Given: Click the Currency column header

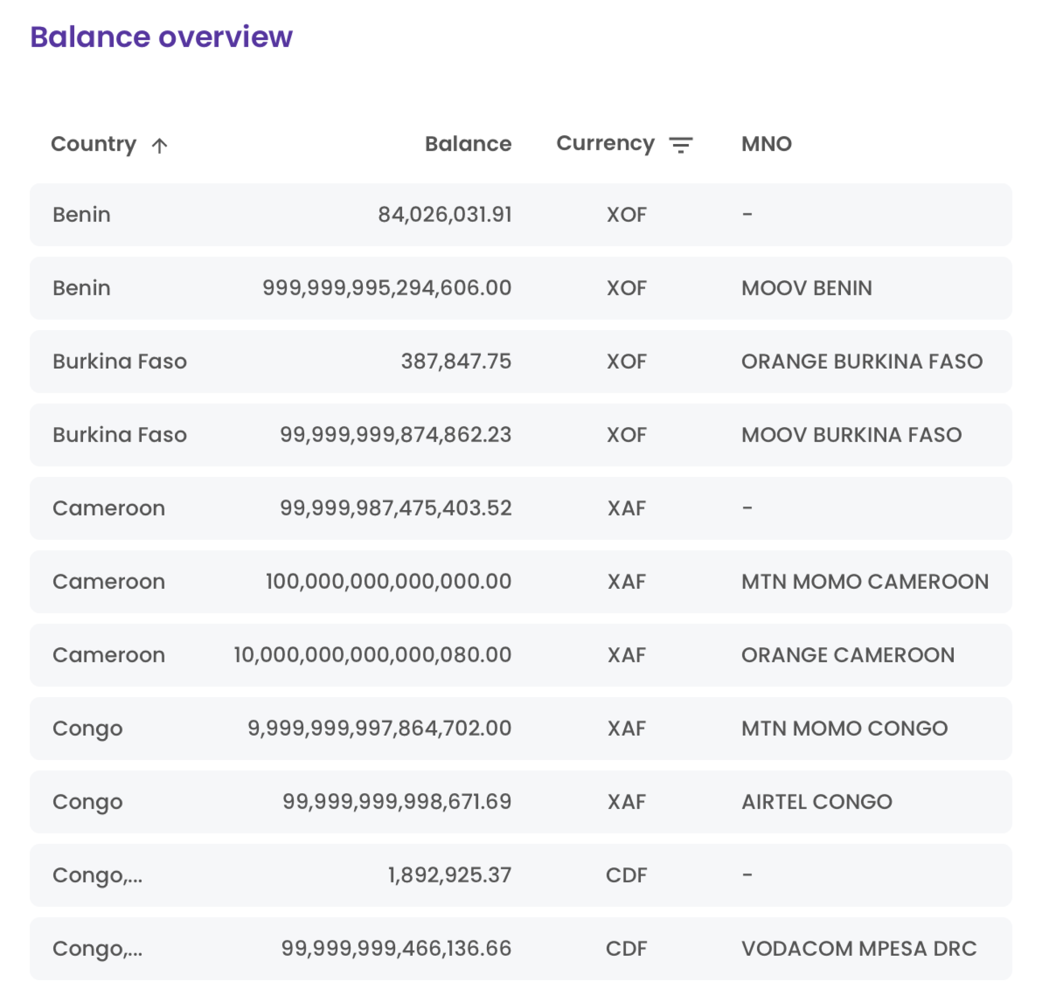Looking at the screenshot, I should (605, 144).
